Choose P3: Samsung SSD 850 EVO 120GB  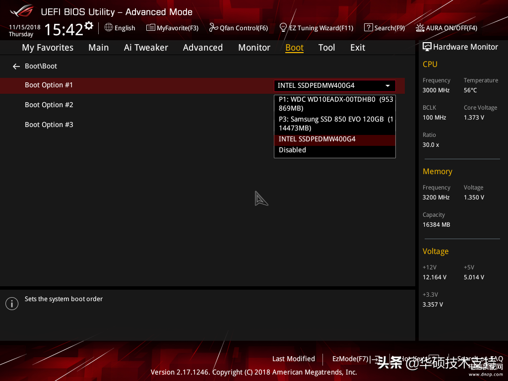(x=335, y=124)
